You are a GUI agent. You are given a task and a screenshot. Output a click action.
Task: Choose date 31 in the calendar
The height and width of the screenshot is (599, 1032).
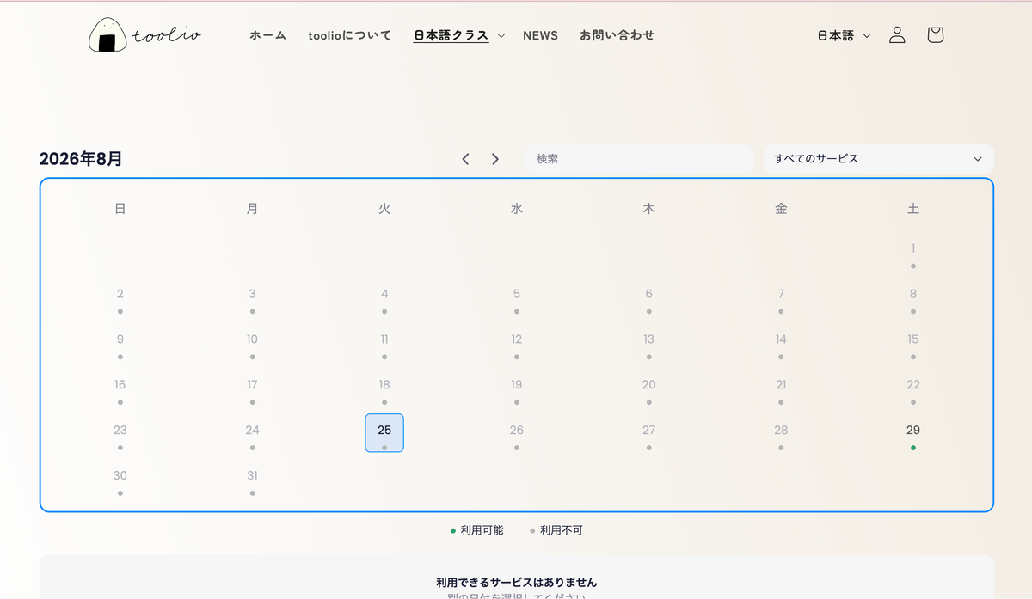[x=252, y=480]
